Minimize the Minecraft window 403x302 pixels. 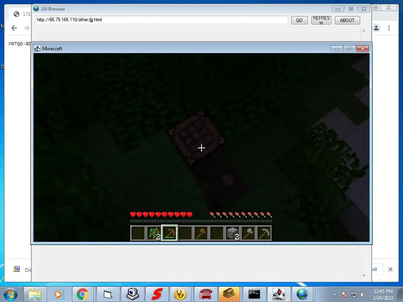pos(336,48)
